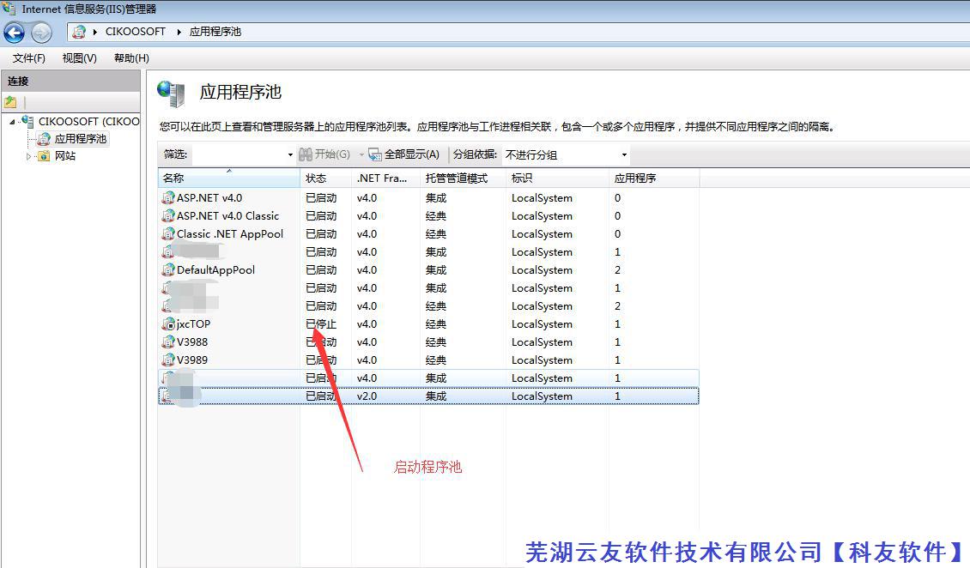Click the ASP.NET v4.0 Classic pool icon

coord(168,216)
